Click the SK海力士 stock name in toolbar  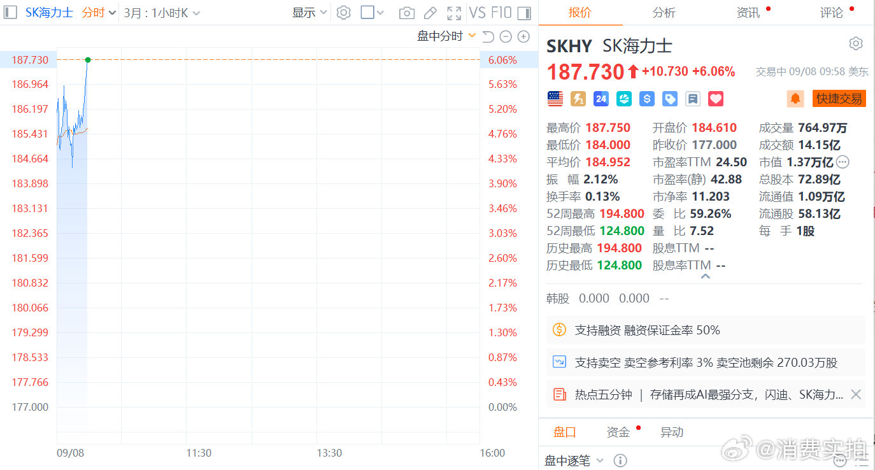tap(50, 13)
